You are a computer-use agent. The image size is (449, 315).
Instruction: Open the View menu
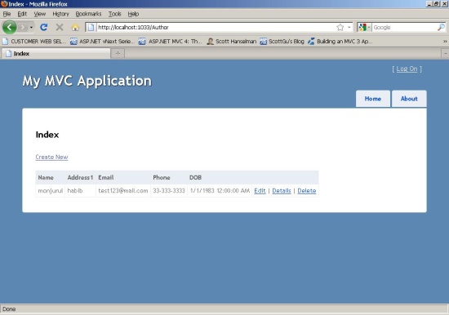39,14
